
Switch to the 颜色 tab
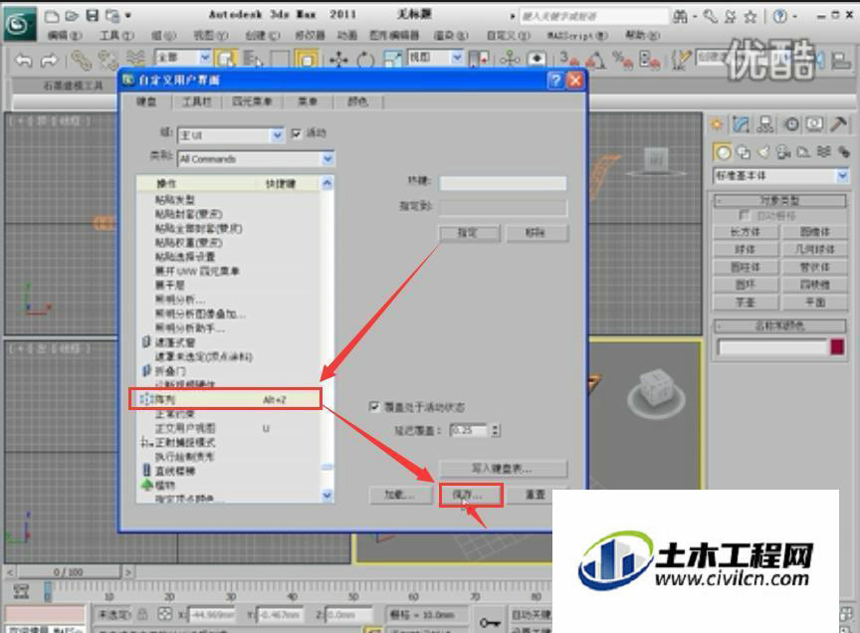tap(357, 103)
